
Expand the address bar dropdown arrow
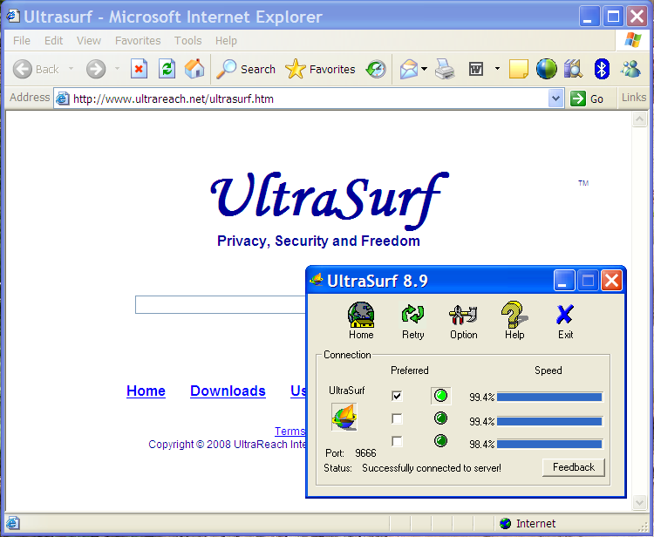555,99
